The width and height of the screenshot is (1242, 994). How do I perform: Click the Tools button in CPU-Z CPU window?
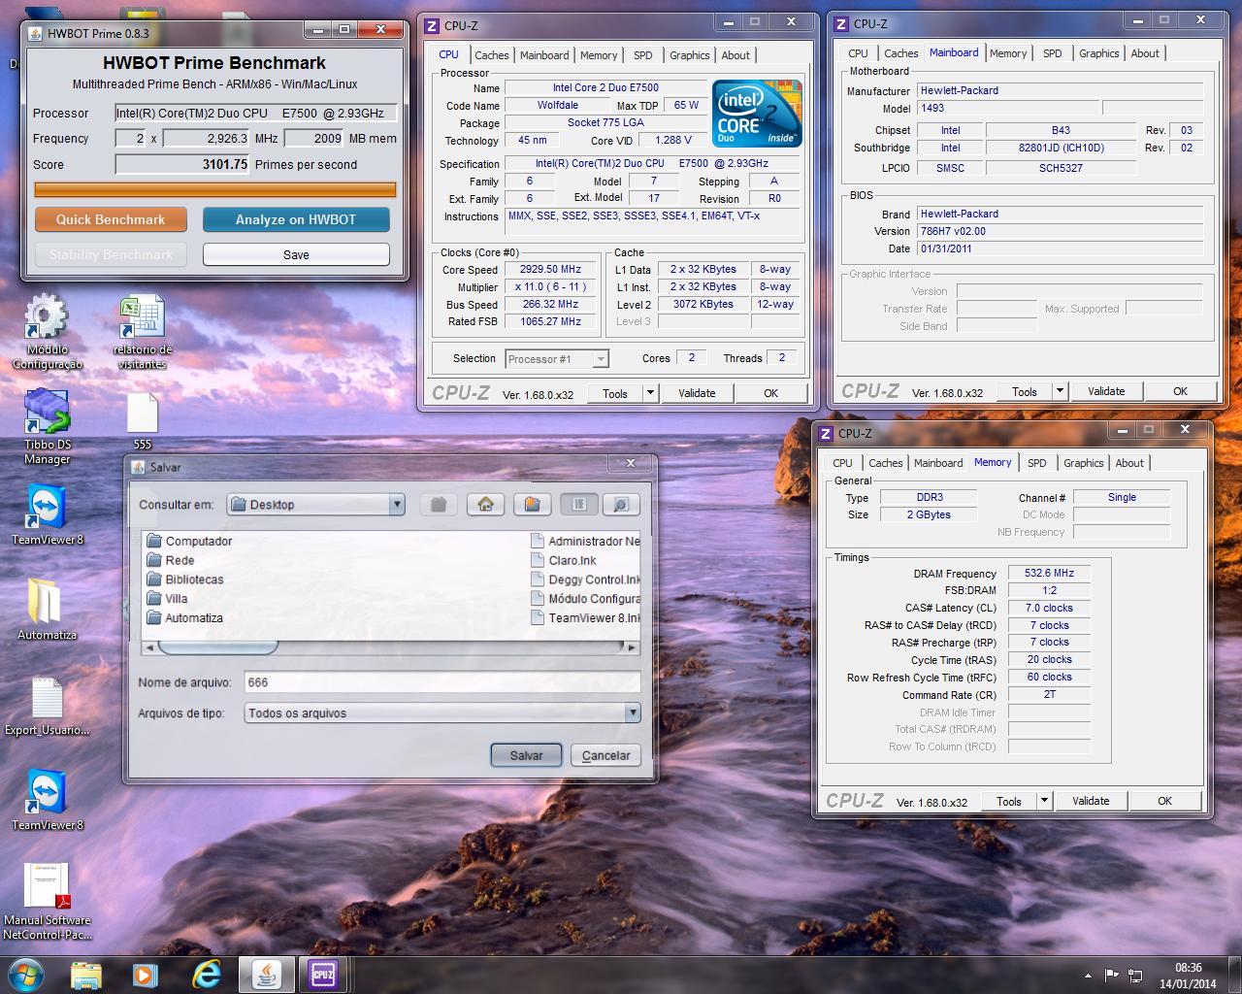(615, 393)
